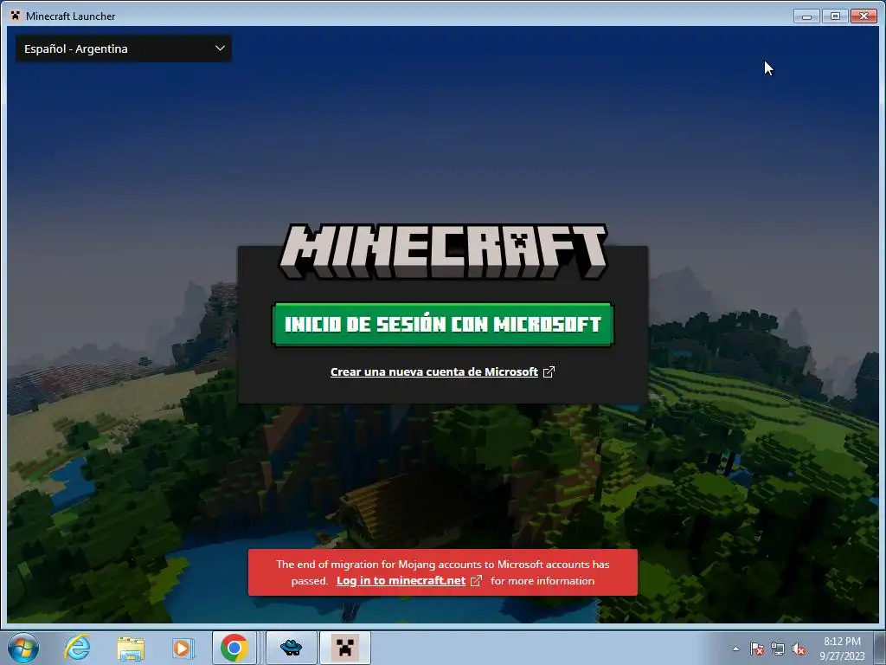The width and height of the screenshot is (886, 665).
Task: Follow the Log in to minecraft.net link
Action: (401, 581)
